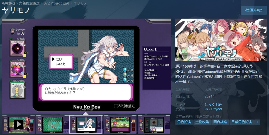Screen dimensions: 269x135
Task: Click the クロトロフ monster portrait
Action: pyautogui.click(x=17, y=48)
